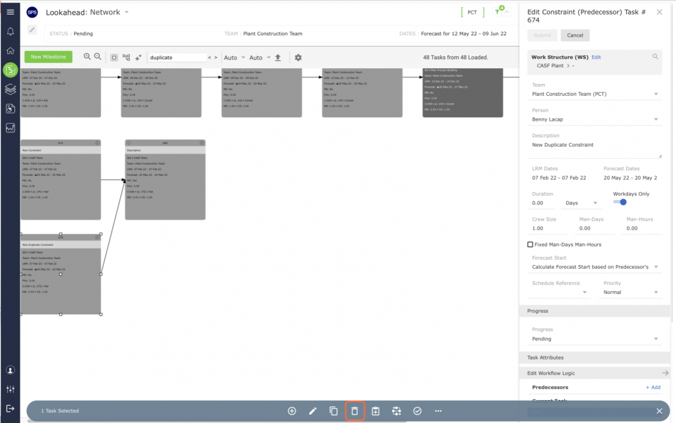Go to previous search result arrow
This screenshot has width=676, height=423.
click(209, 57)
